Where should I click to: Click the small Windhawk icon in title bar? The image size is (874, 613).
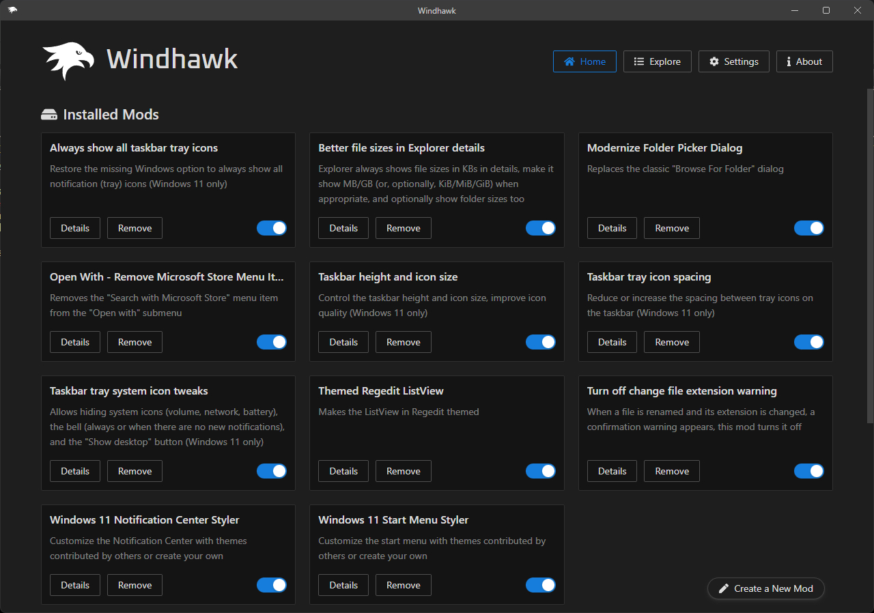(13, 10)
